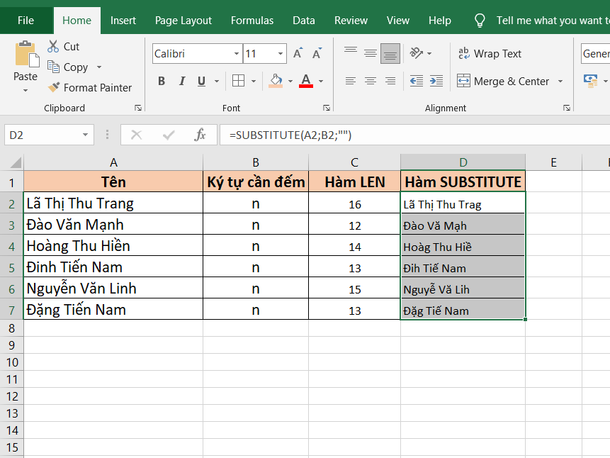
Task: Apply the red Font Color swatch
Action: [306, 81]
